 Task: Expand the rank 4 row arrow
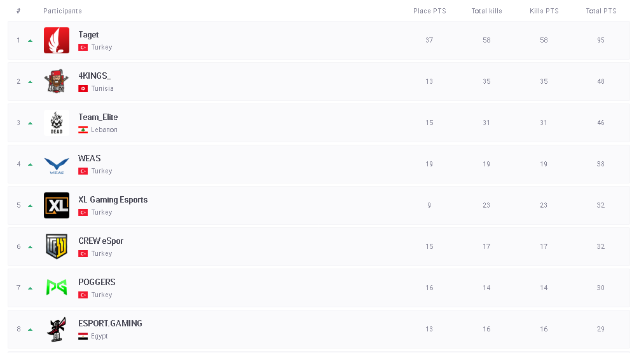click(x=30, y=164)
